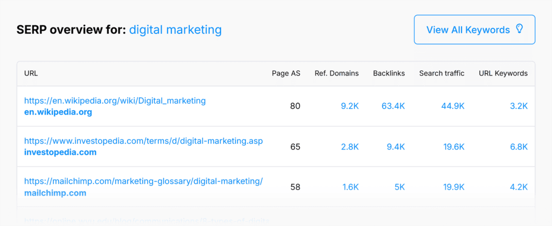The width and height of the screenshot is (552, 226).
Task: Select the URL Keywords column header
Action: click(x=503, y=73)
